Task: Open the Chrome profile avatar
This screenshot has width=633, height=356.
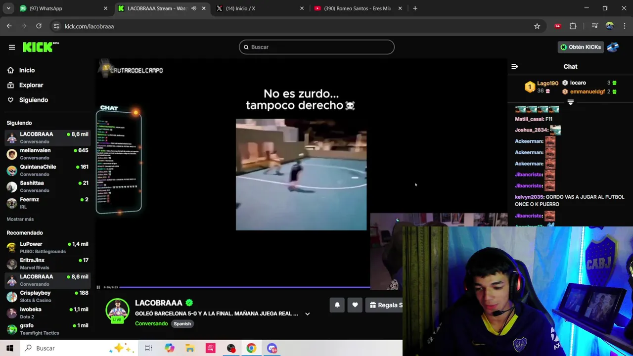Action: (x=610, y=26)
